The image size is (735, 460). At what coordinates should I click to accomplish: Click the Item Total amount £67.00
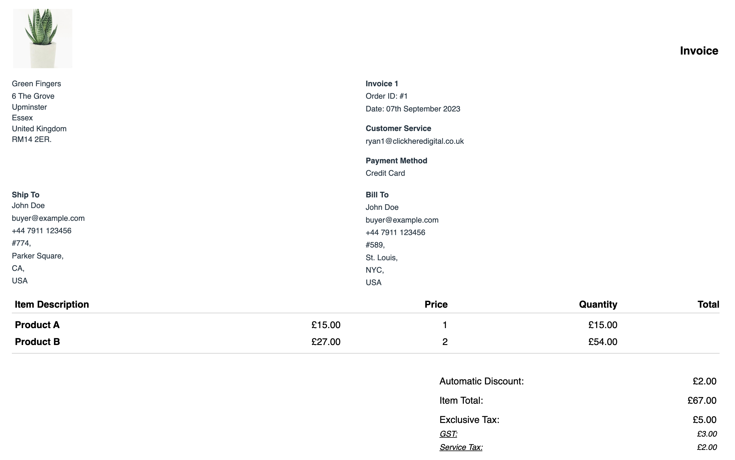702,400
